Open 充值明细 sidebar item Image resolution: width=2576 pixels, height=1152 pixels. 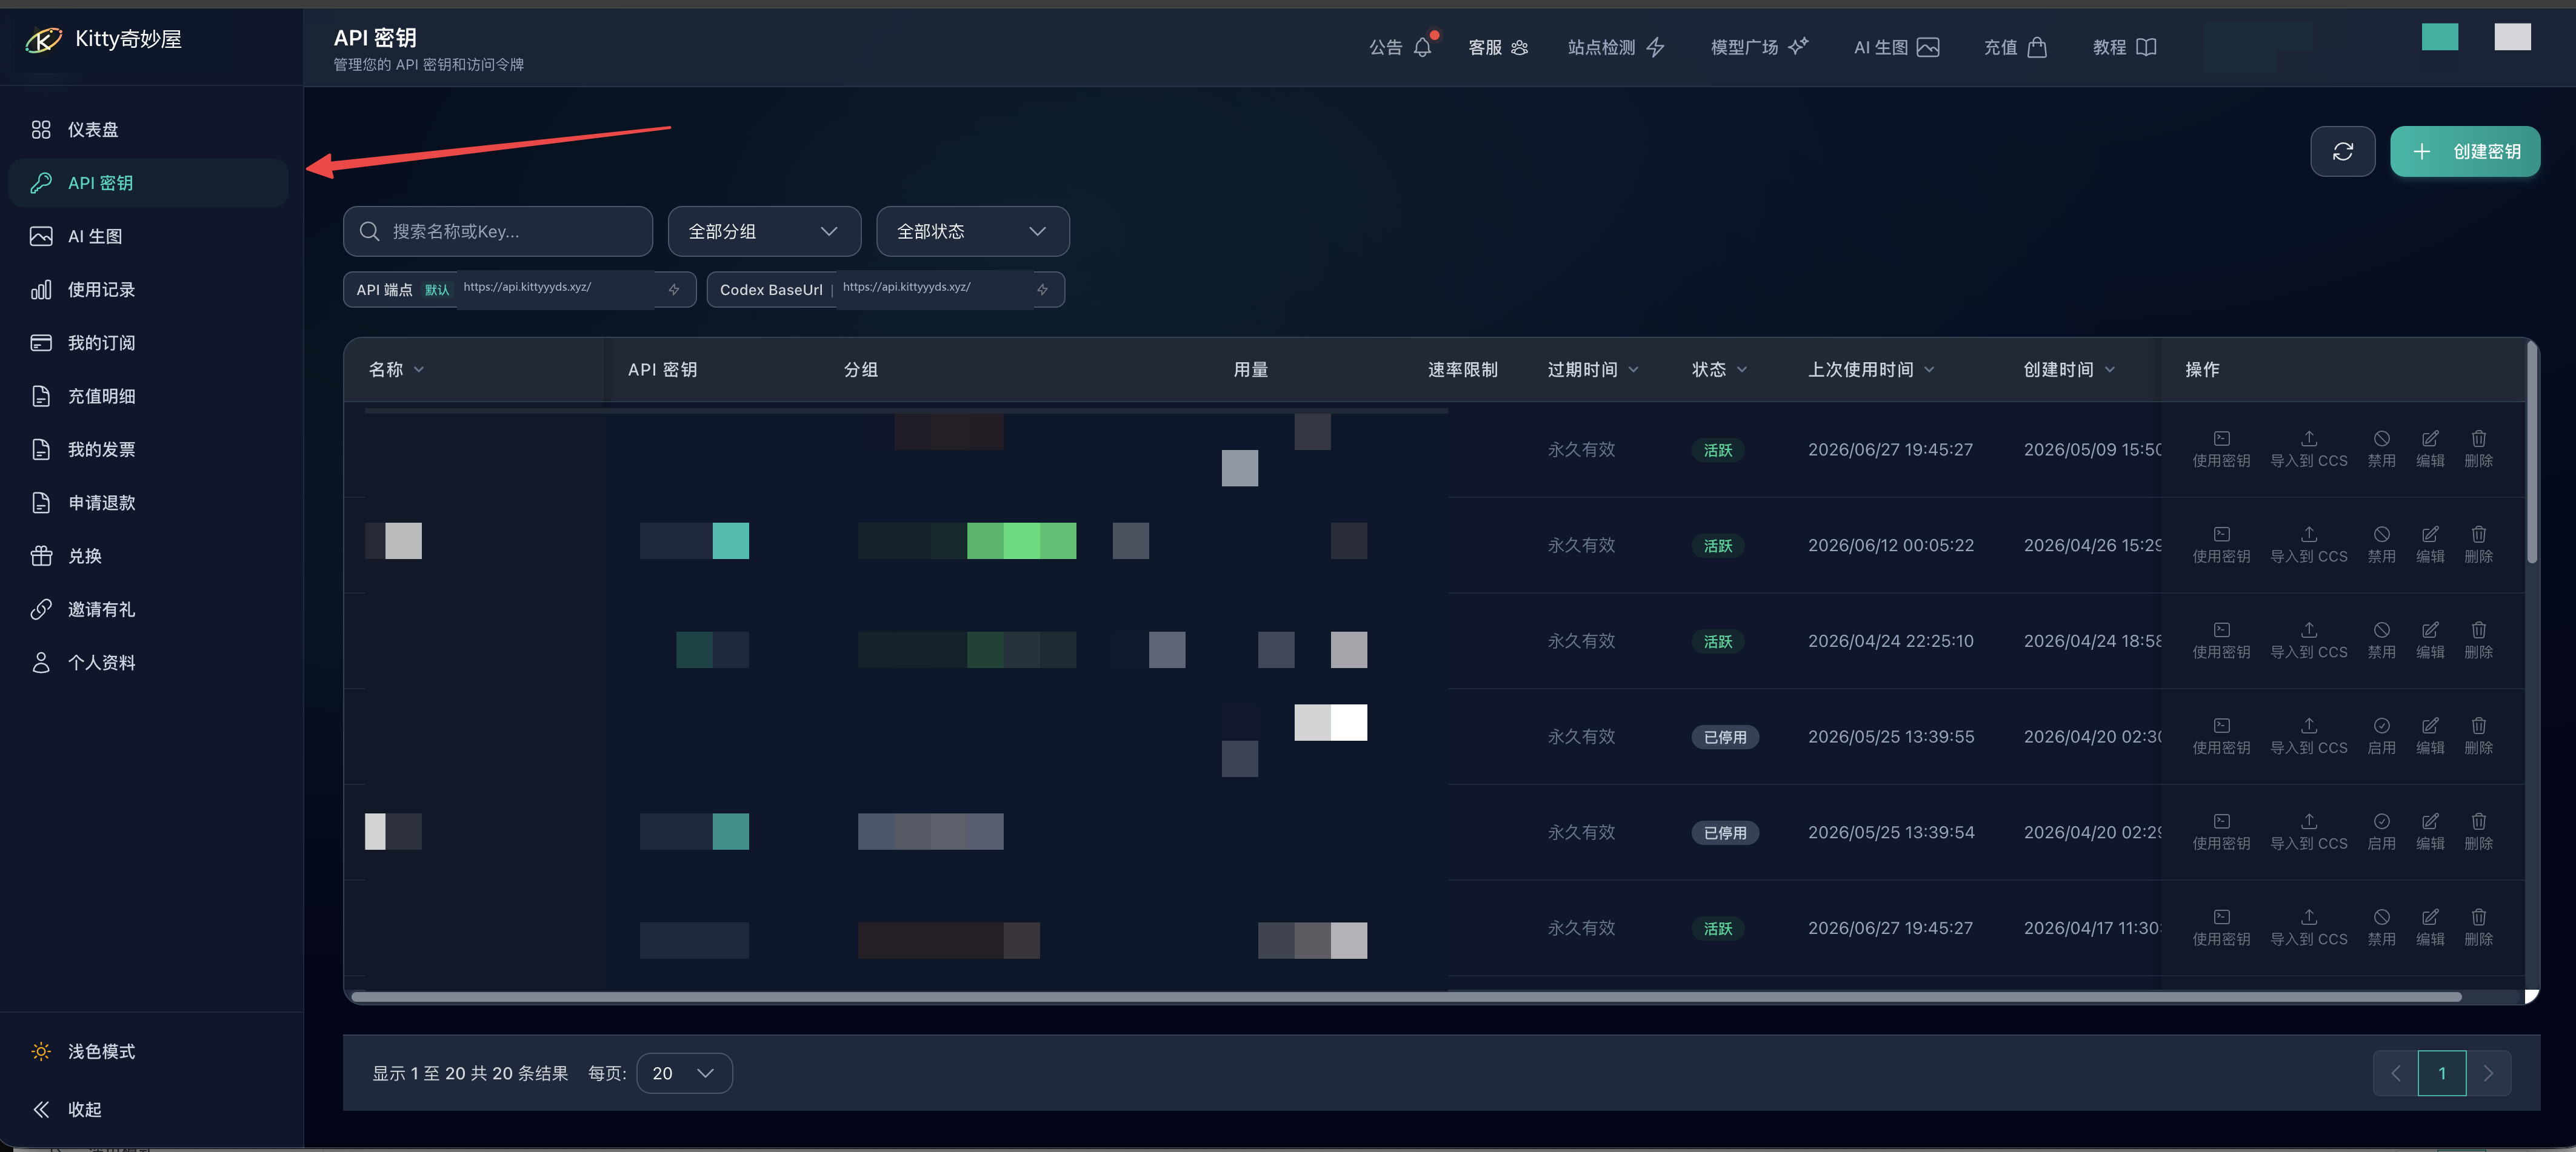pos(148,396)
